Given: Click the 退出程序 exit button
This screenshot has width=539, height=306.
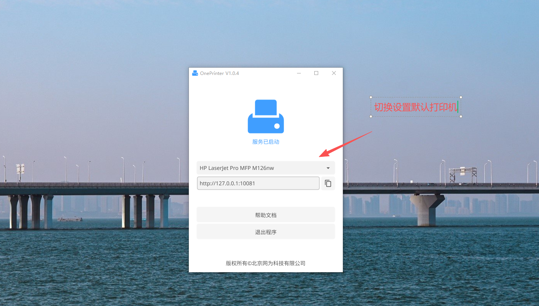Looking at the screenshot, I should point(266,232).
